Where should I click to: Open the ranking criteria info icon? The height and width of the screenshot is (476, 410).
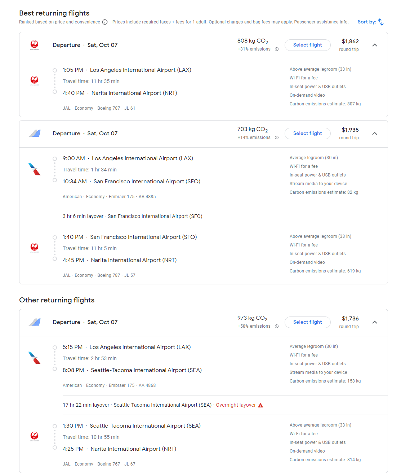tap(105, 22)
